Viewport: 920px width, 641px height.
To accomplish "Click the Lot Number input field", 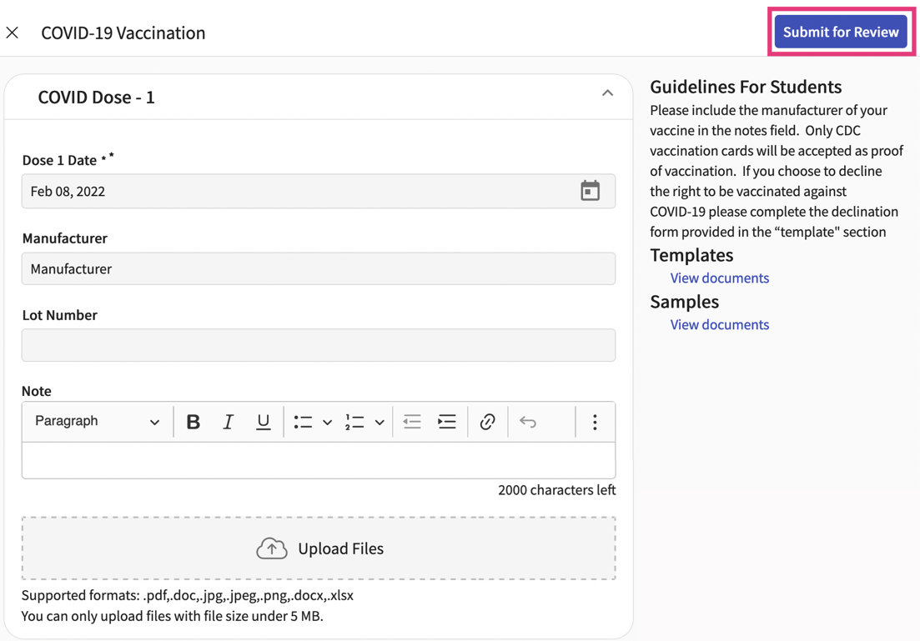I will pos(319,345).
